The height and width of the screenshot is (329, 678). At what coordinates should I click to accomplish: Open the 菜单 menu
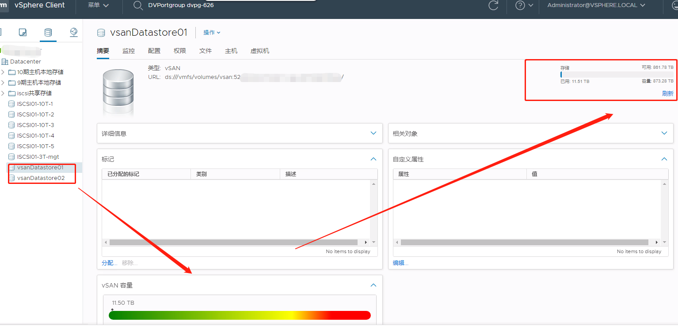97,5
